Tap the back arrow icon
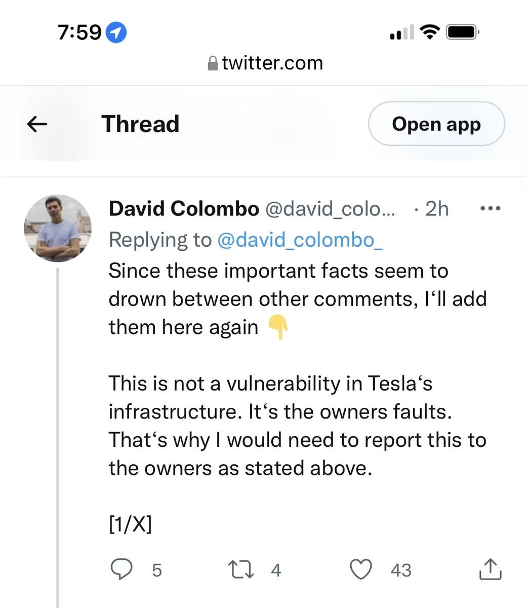Screen dimensions: 528x608 click(37, 124)
